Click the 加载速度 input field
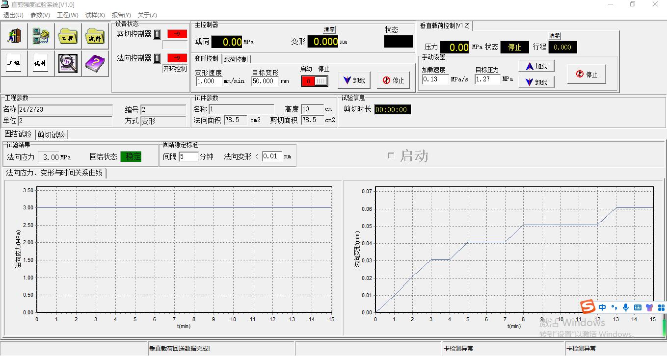 point(435,79)
